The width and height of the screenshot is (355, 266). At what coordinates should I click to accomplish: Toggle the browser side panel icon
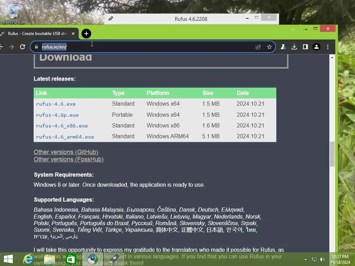305,47
